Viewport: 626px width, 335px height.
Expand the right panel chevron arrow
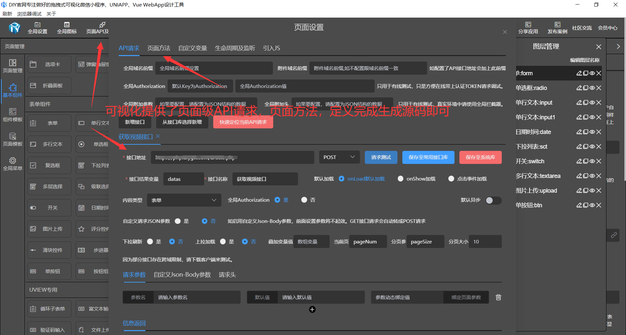coord(618,47)
